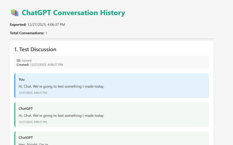233x145 pixels.
Task: Click the chat bubbles logo icon
Action: (x=15, y=13)
